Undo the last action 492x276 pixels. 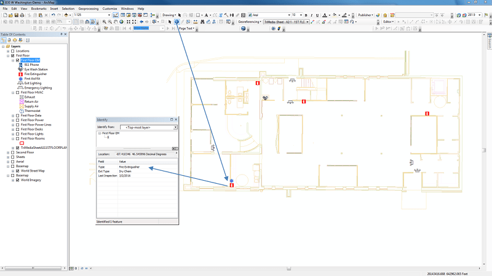[x=53, y=15]
